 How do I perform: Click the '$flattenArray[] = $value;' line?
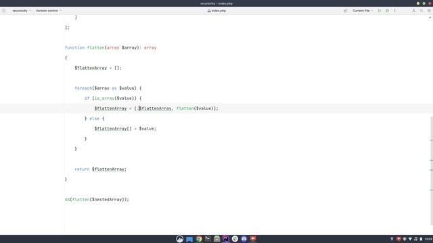pyautogui.click(x=125, y=129)
